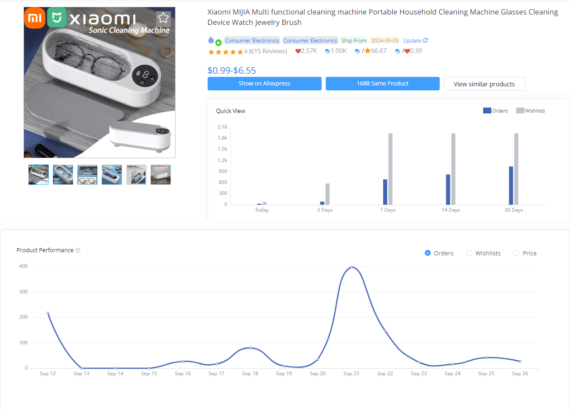Click the first Consumer Electronics tag
The image size is (570, 409).
coord(252,40)
